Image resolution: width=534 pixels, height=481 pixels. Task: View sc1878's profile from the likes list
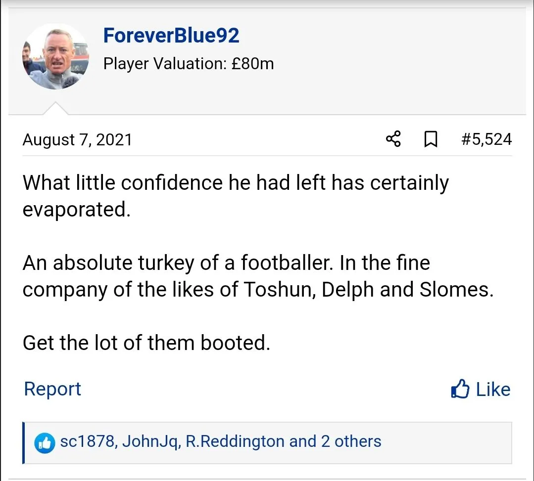point(88,441)
